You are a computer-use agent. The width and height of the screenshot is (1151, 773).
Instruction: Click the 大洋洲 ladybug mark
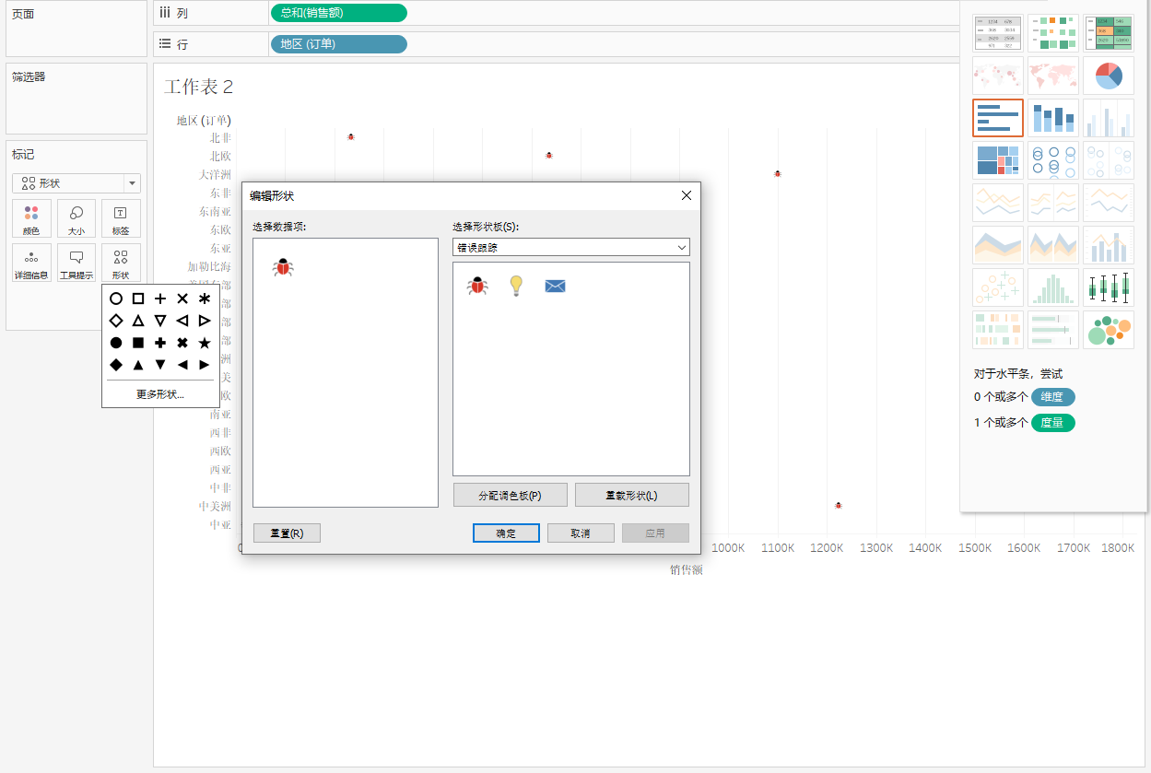click(x=778, y=173)
